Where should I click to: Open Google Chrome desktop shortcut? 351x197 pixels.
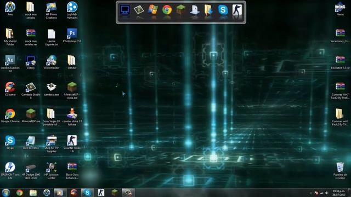(10, 115)
